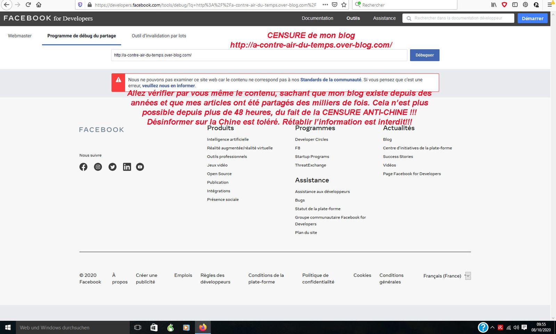Open the Open Source link

click(x=219, y=174)
